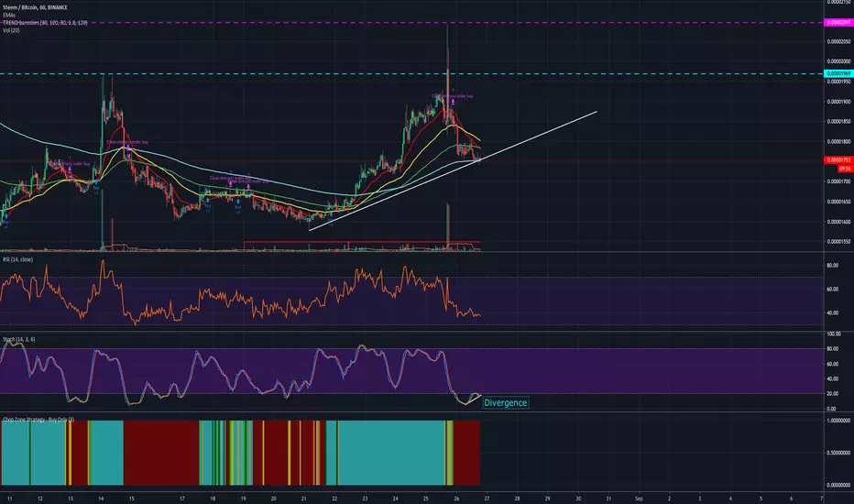Click the short divergence line on Stoch

(x=474, y=400)
